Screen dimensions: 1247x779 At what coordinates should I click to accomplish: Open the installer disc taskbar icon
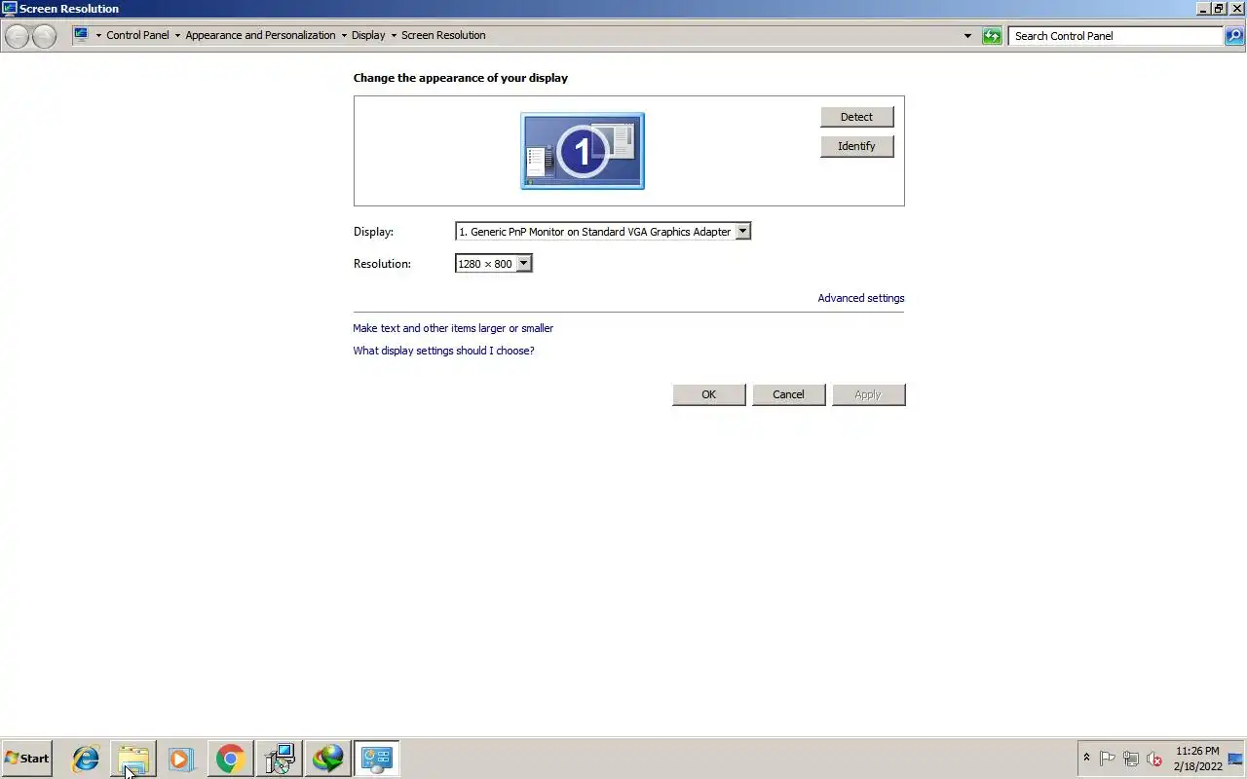point(279,759)
